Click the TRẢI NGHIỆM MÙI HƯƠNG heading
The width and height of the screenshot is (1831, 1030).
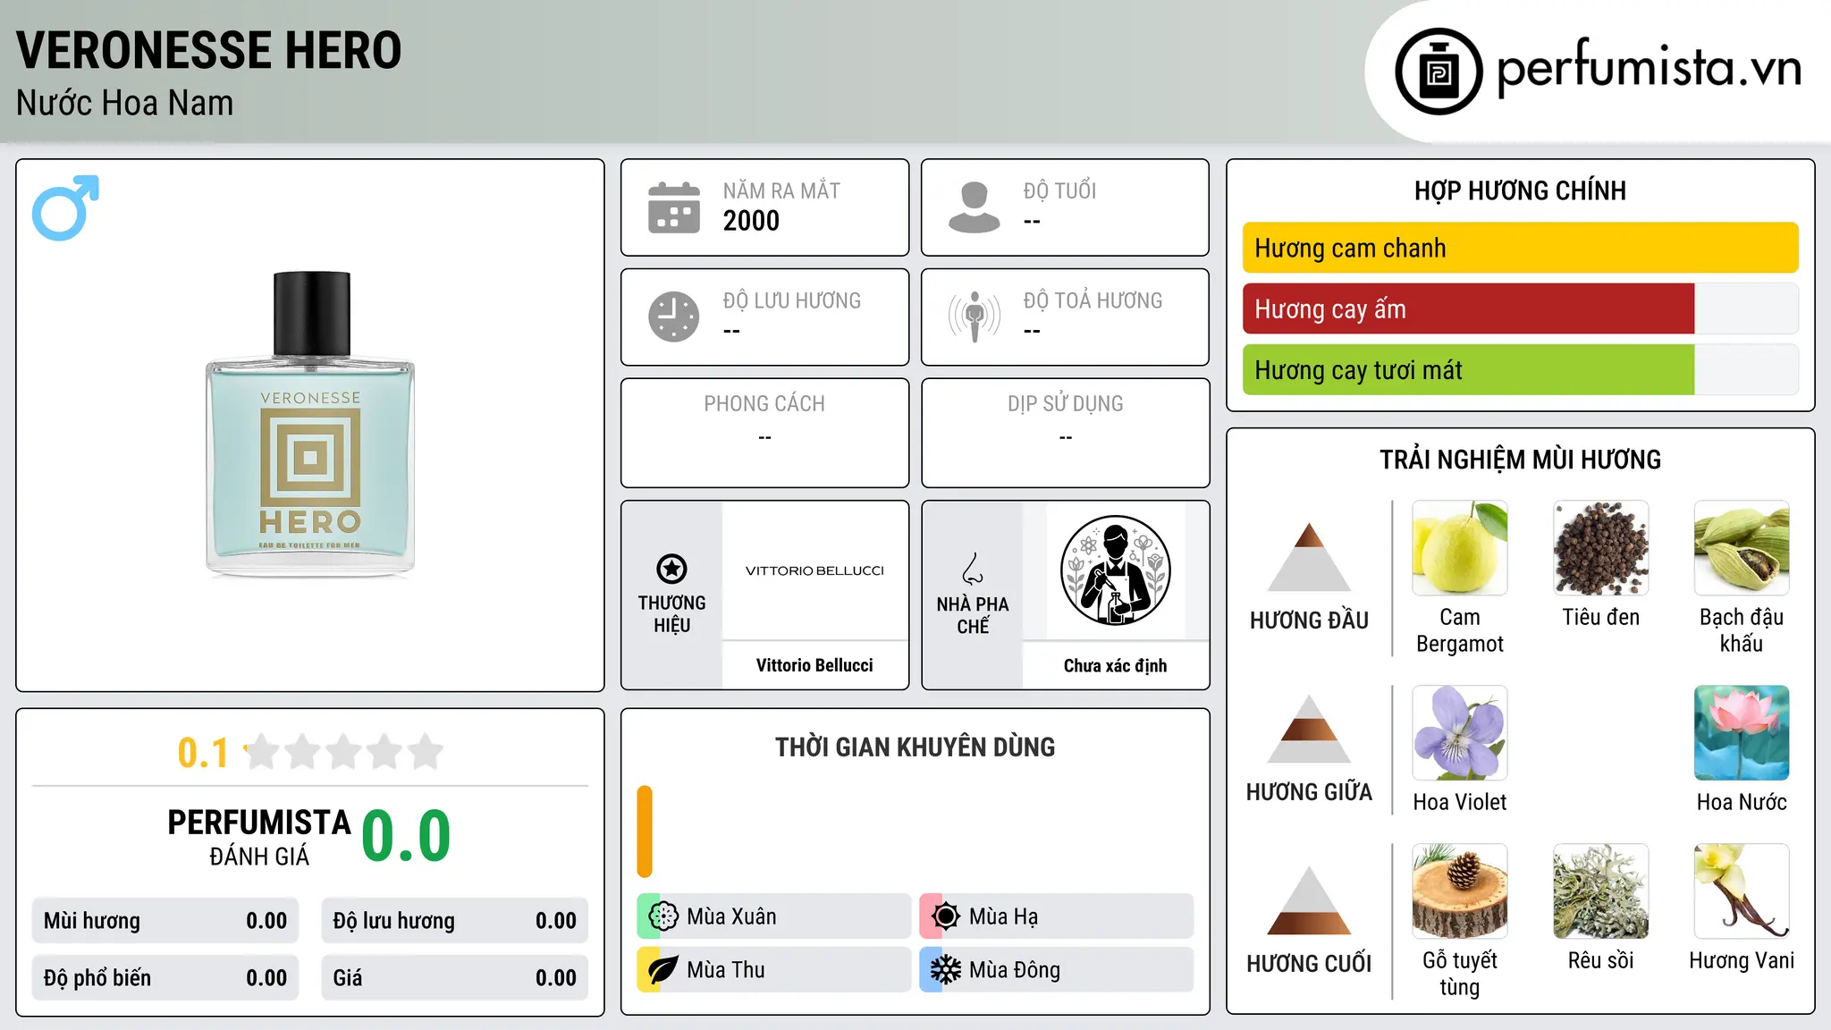click(1520, 460)
